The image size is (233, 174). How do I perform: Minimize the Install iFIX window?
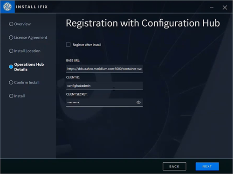coord(212,7)
